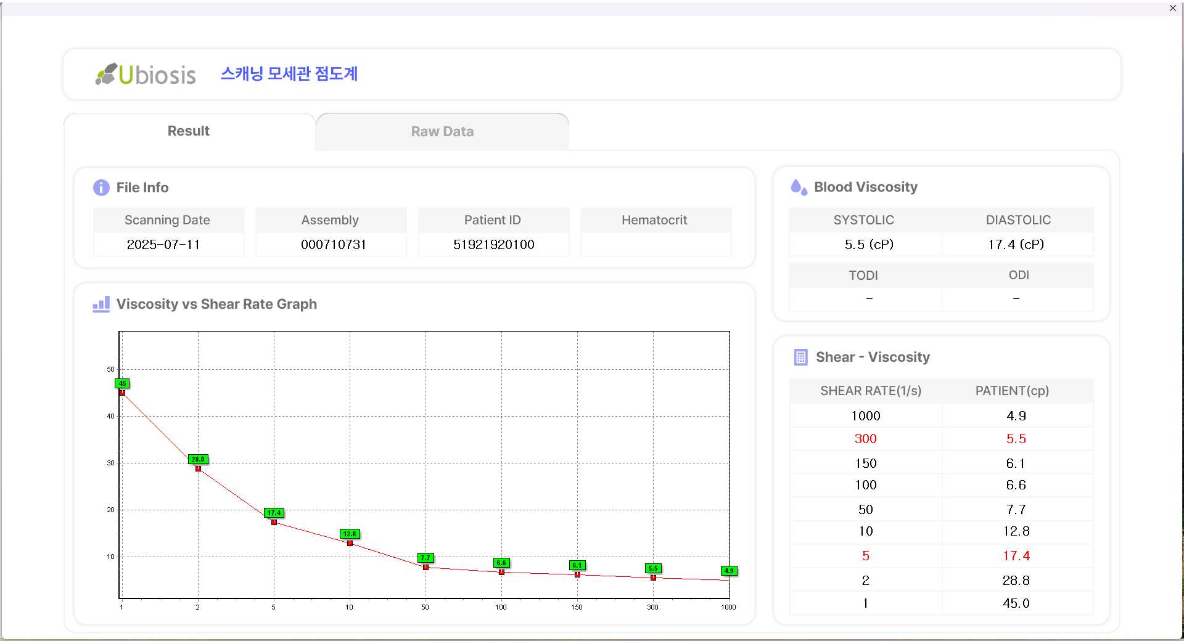Click the Scanning Date value 2025-07-11

163,244
